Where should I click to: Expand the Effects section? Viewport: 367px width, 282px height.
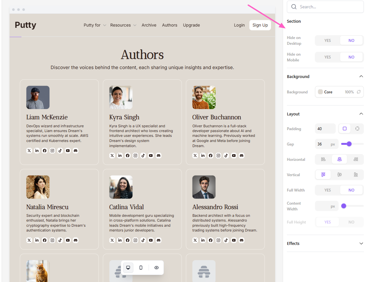(x=361, y=244)
